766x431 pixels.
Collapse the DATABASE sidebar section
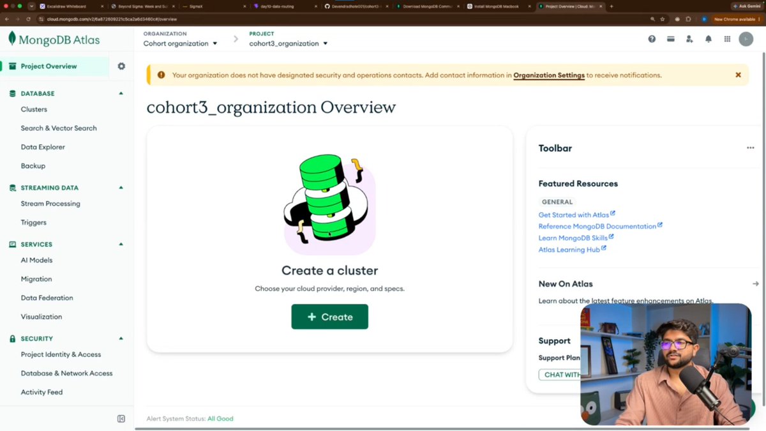click(x=121, y=93)
